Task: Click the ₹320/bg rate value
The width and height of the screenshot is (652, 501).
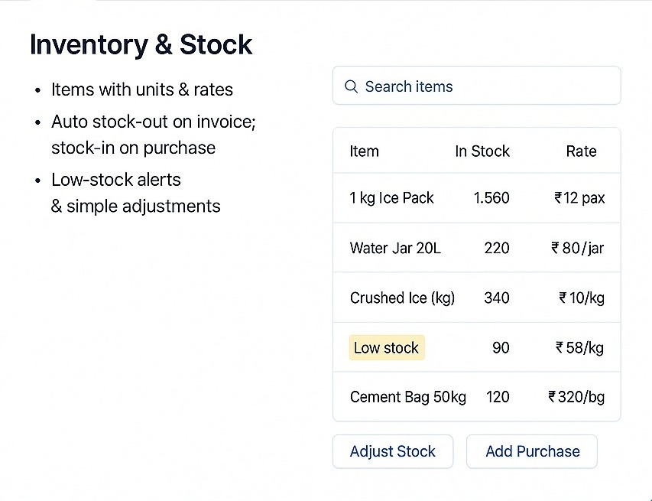Action: 576,397
